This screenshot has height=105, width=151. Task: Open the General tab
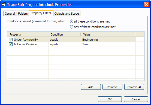(x=10, y=14)
